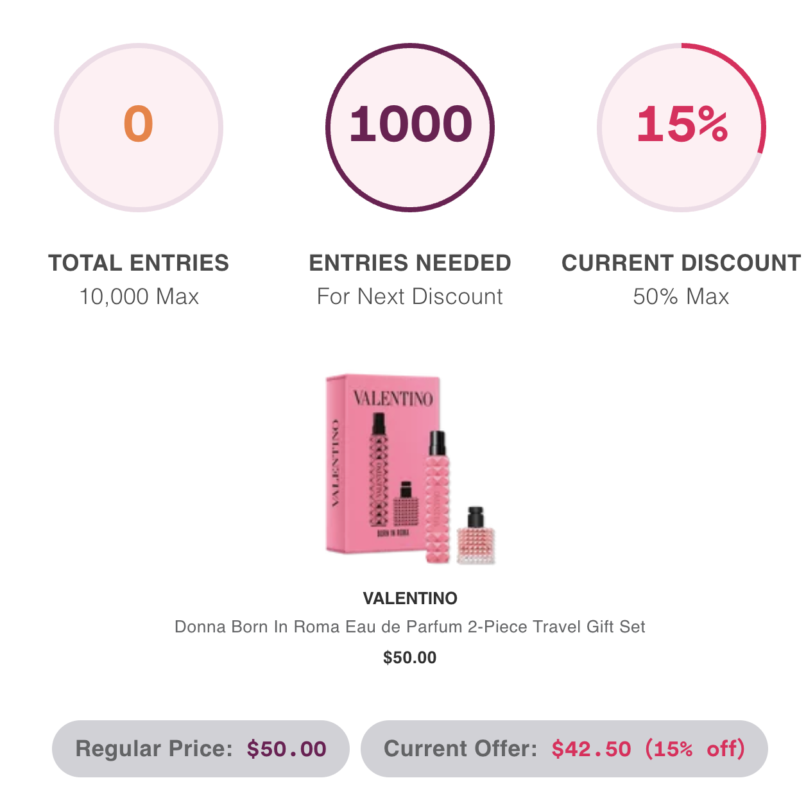Click the Total Entries circle showing 0

(x=138, y=127)
